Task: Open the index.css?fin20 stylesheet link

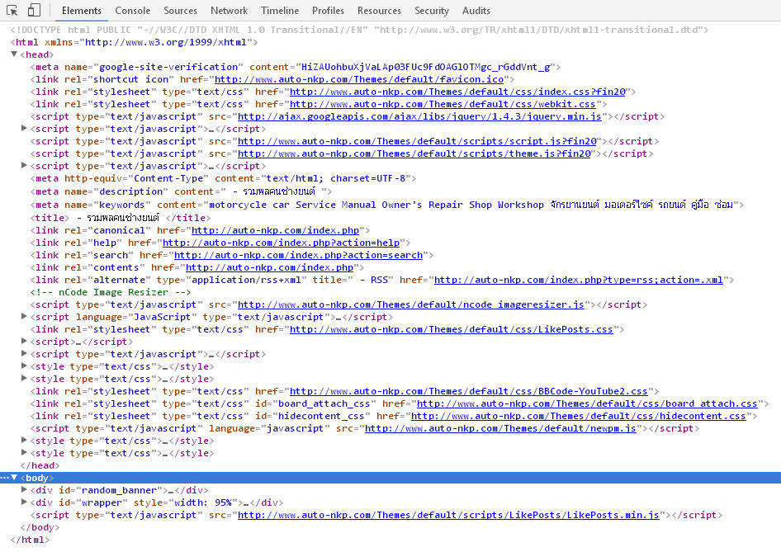Action: [457, 92]
